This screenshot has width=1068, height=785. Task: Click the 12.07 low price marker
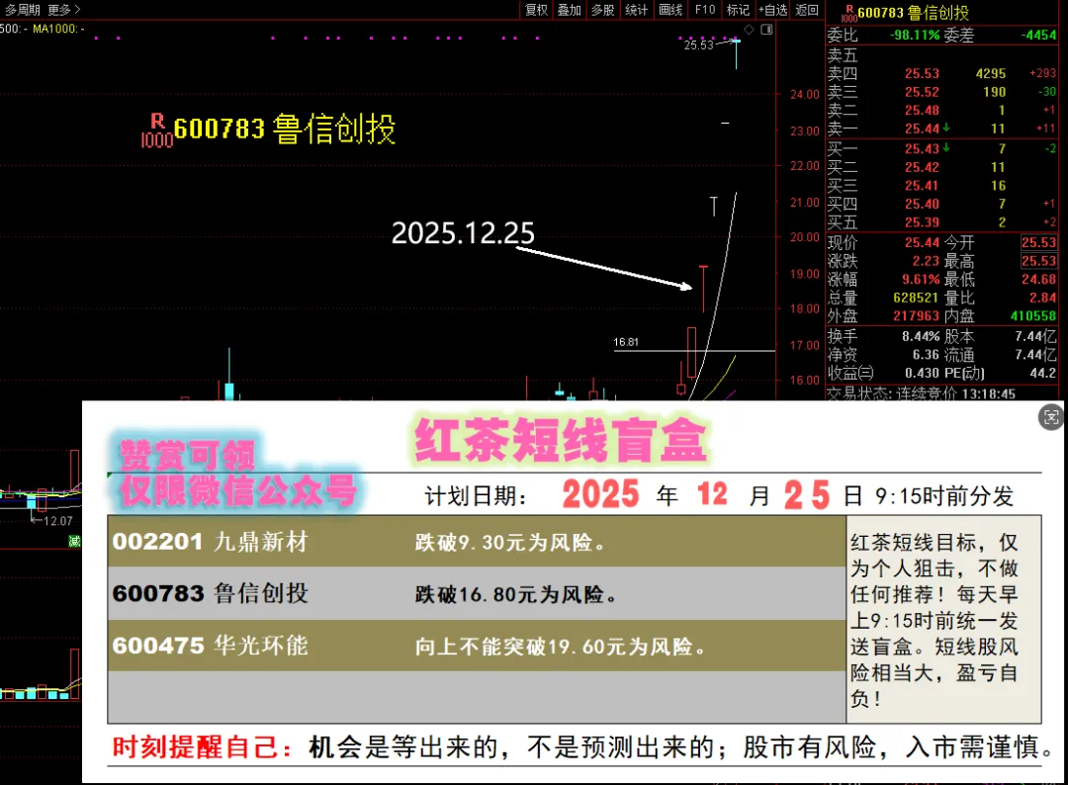[58, 521]
